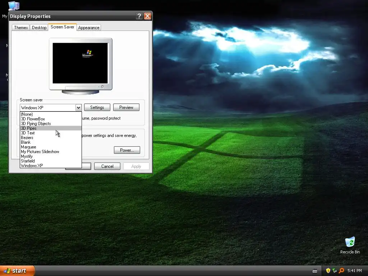Screen dimensions: 368x276
Task: Choose Blank from the screen saver list
Action: pyautogui.click(x=51, y=142)
